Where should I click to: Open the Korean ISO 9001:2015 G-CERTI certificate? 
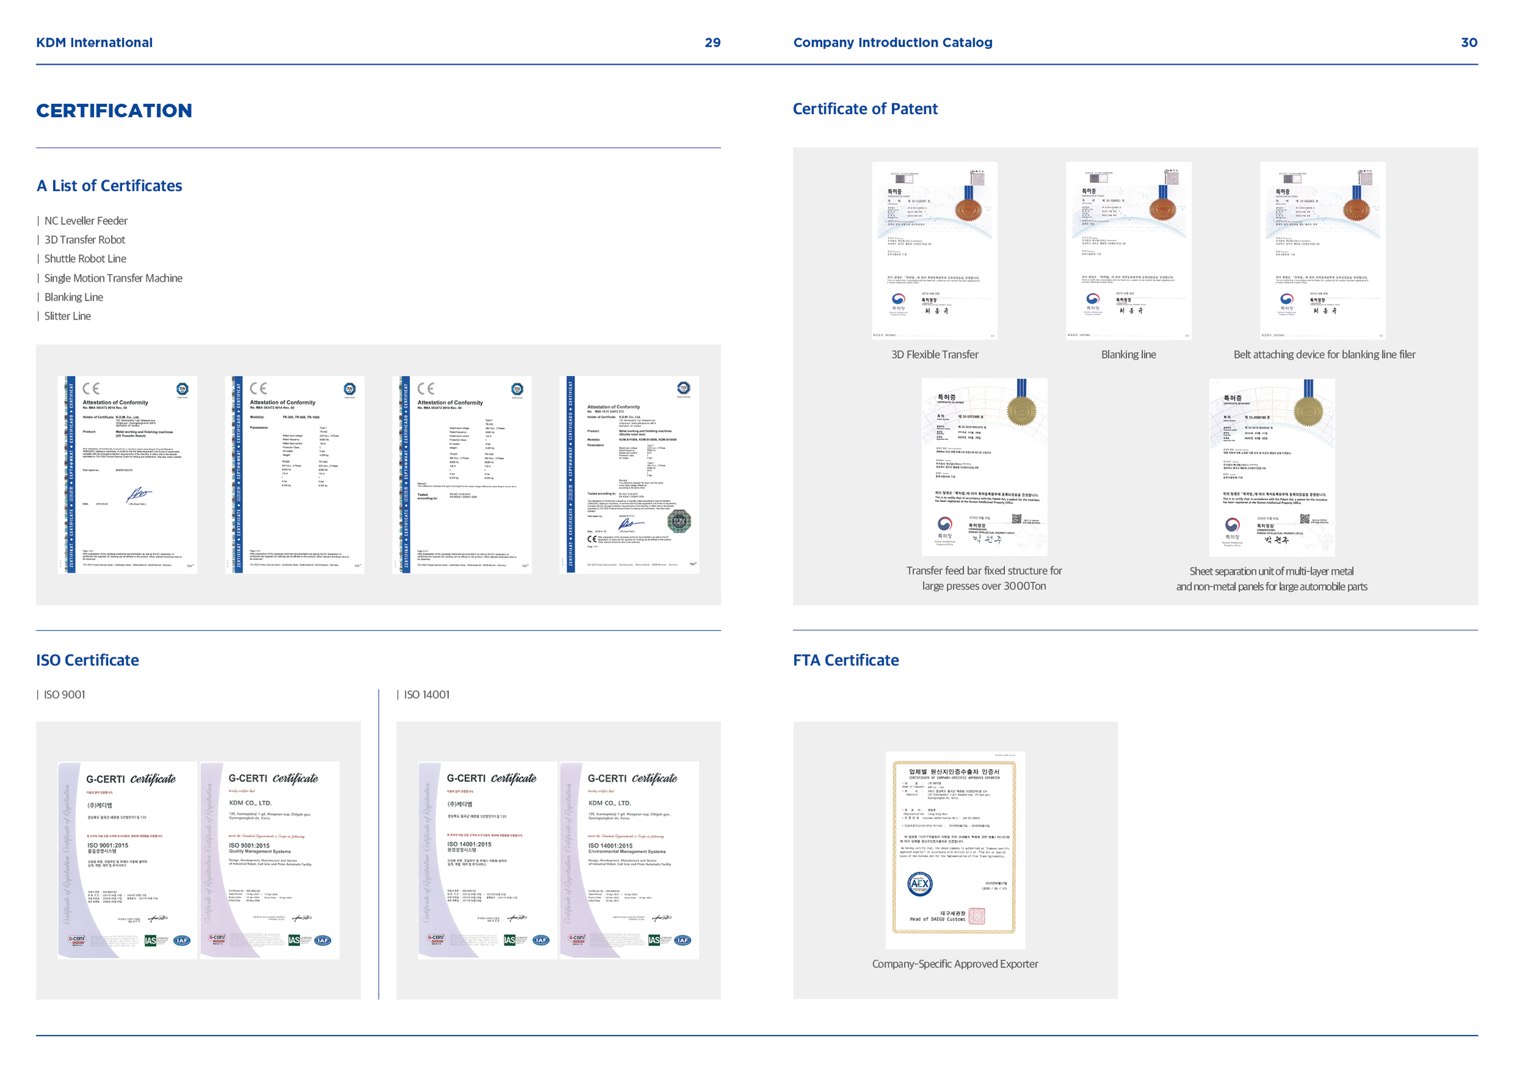127,860
